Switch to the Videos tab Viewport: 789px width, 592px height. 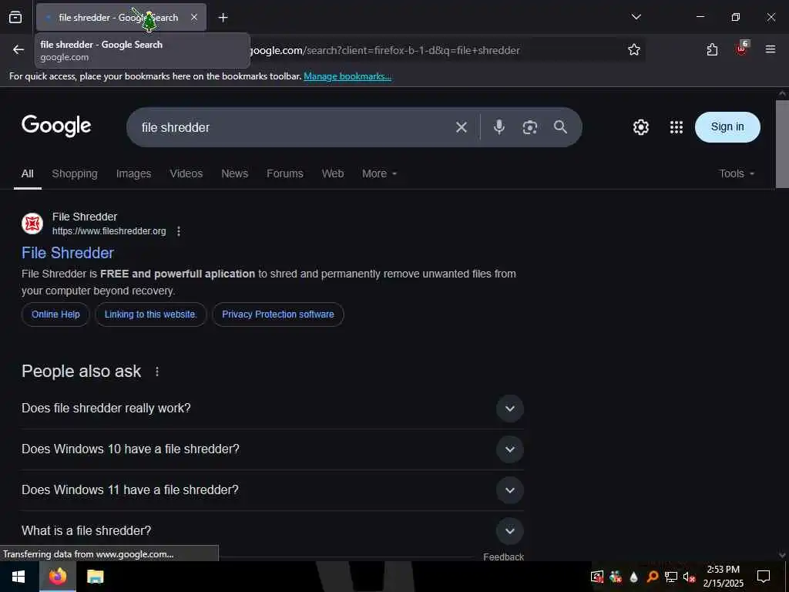[x=186, y=173]
